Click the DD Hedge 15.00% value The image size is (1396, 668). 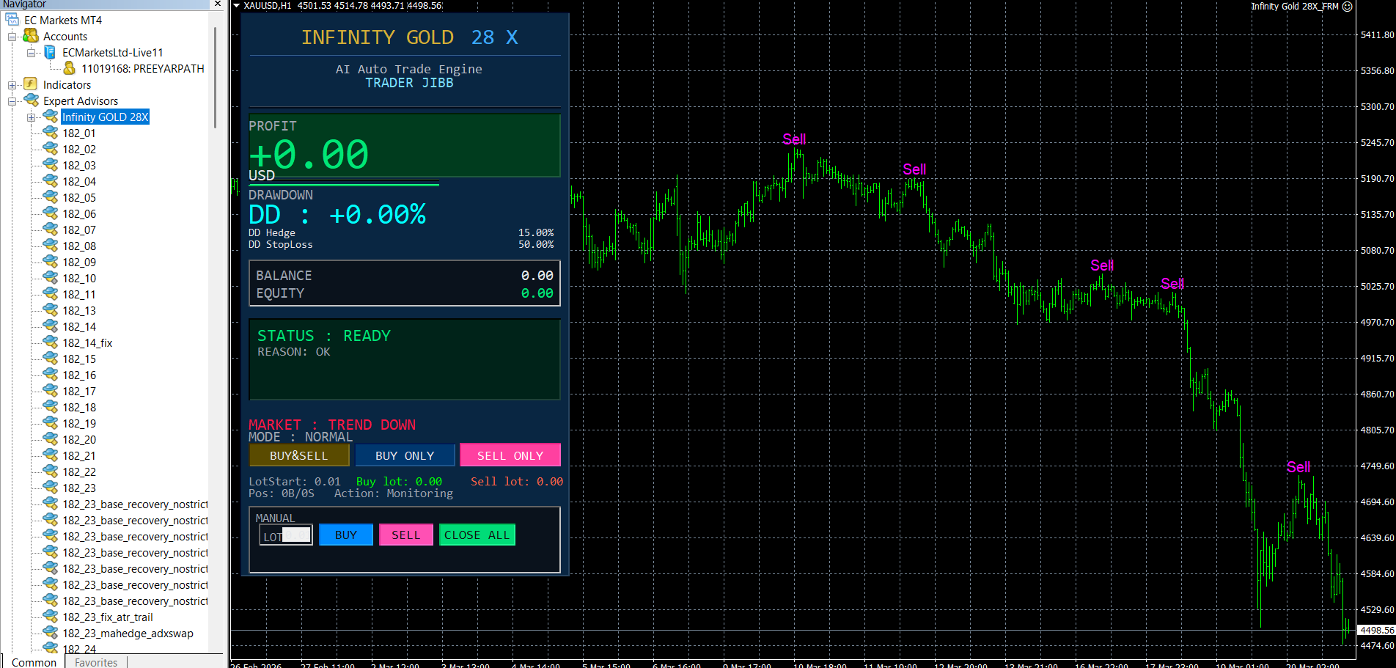click(x=536, y=232)
